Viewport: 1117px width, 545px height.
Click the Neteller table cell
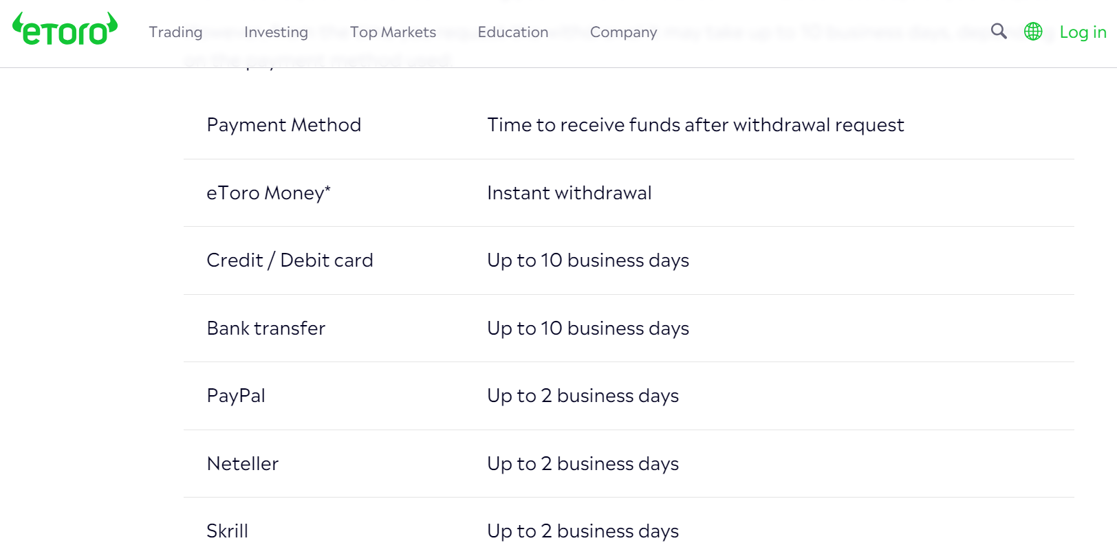[242, 464]
